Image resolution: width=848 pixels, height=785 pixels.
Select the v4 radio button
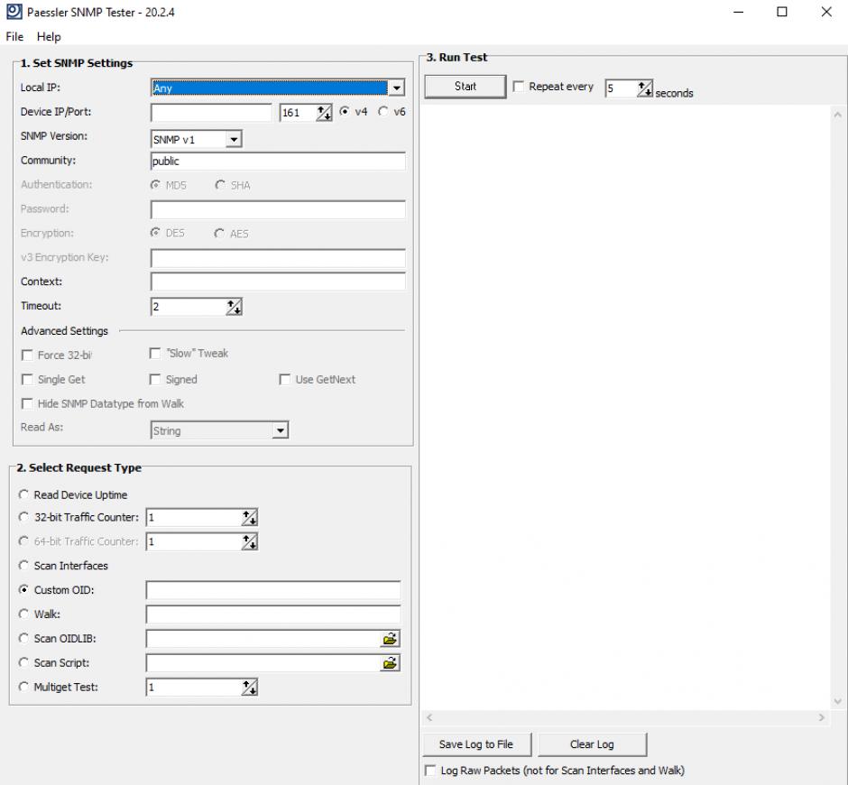pyautogui.click(x=344, y=112)
